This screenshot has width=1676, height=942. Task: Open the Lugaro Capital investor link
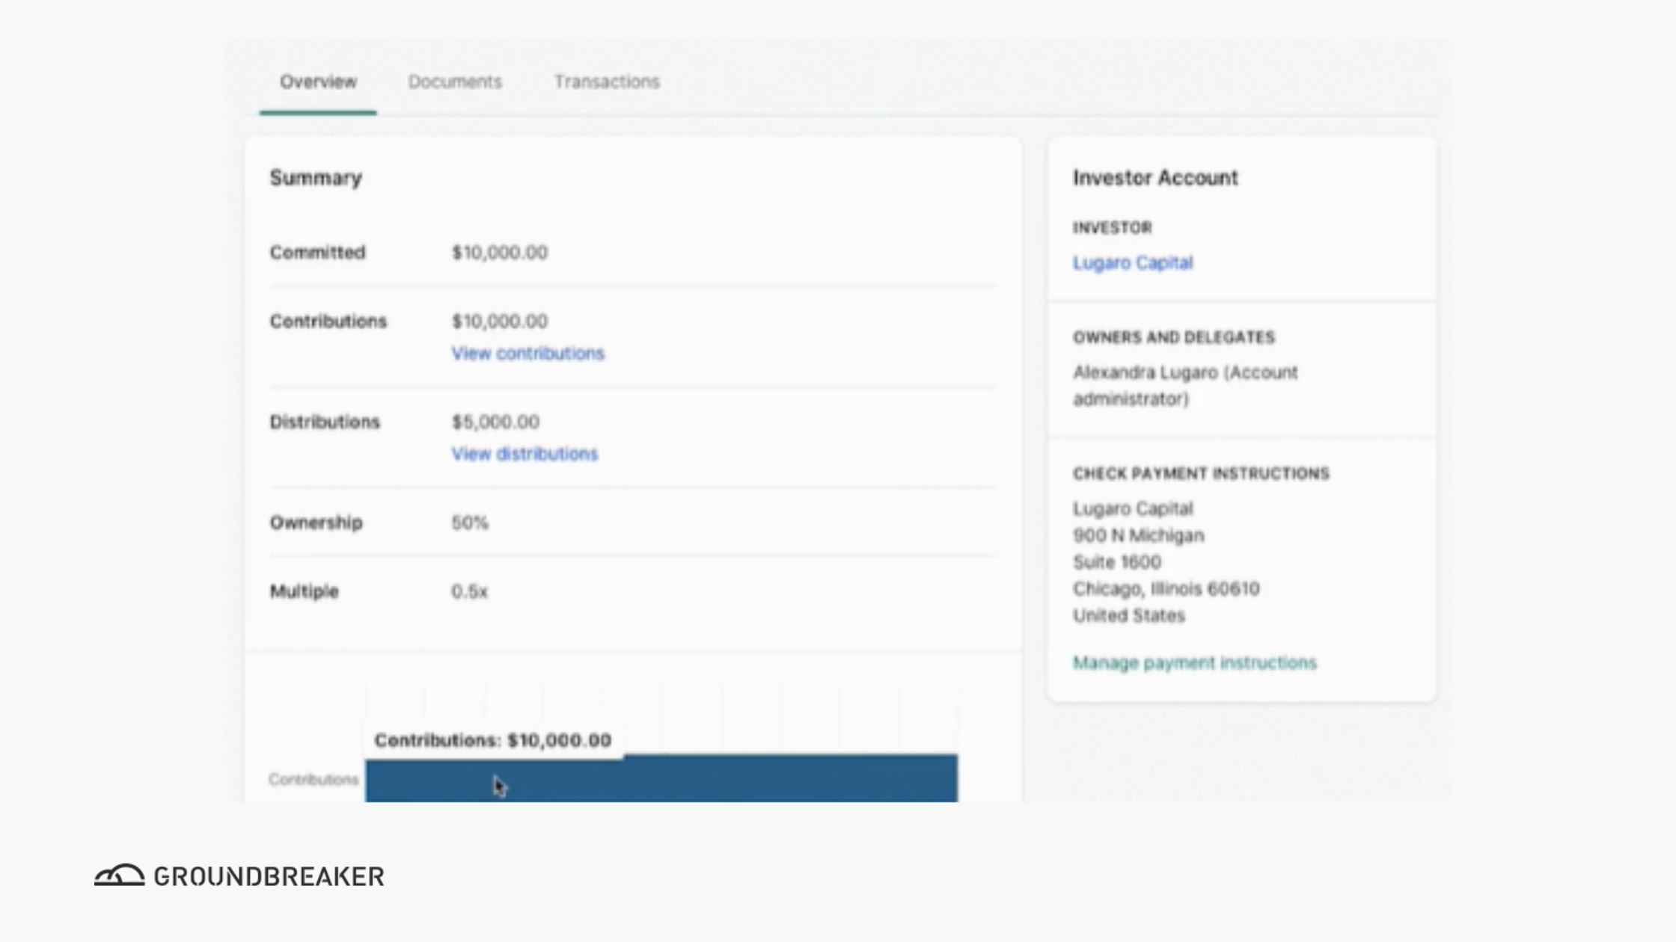tap(1133, 263)
